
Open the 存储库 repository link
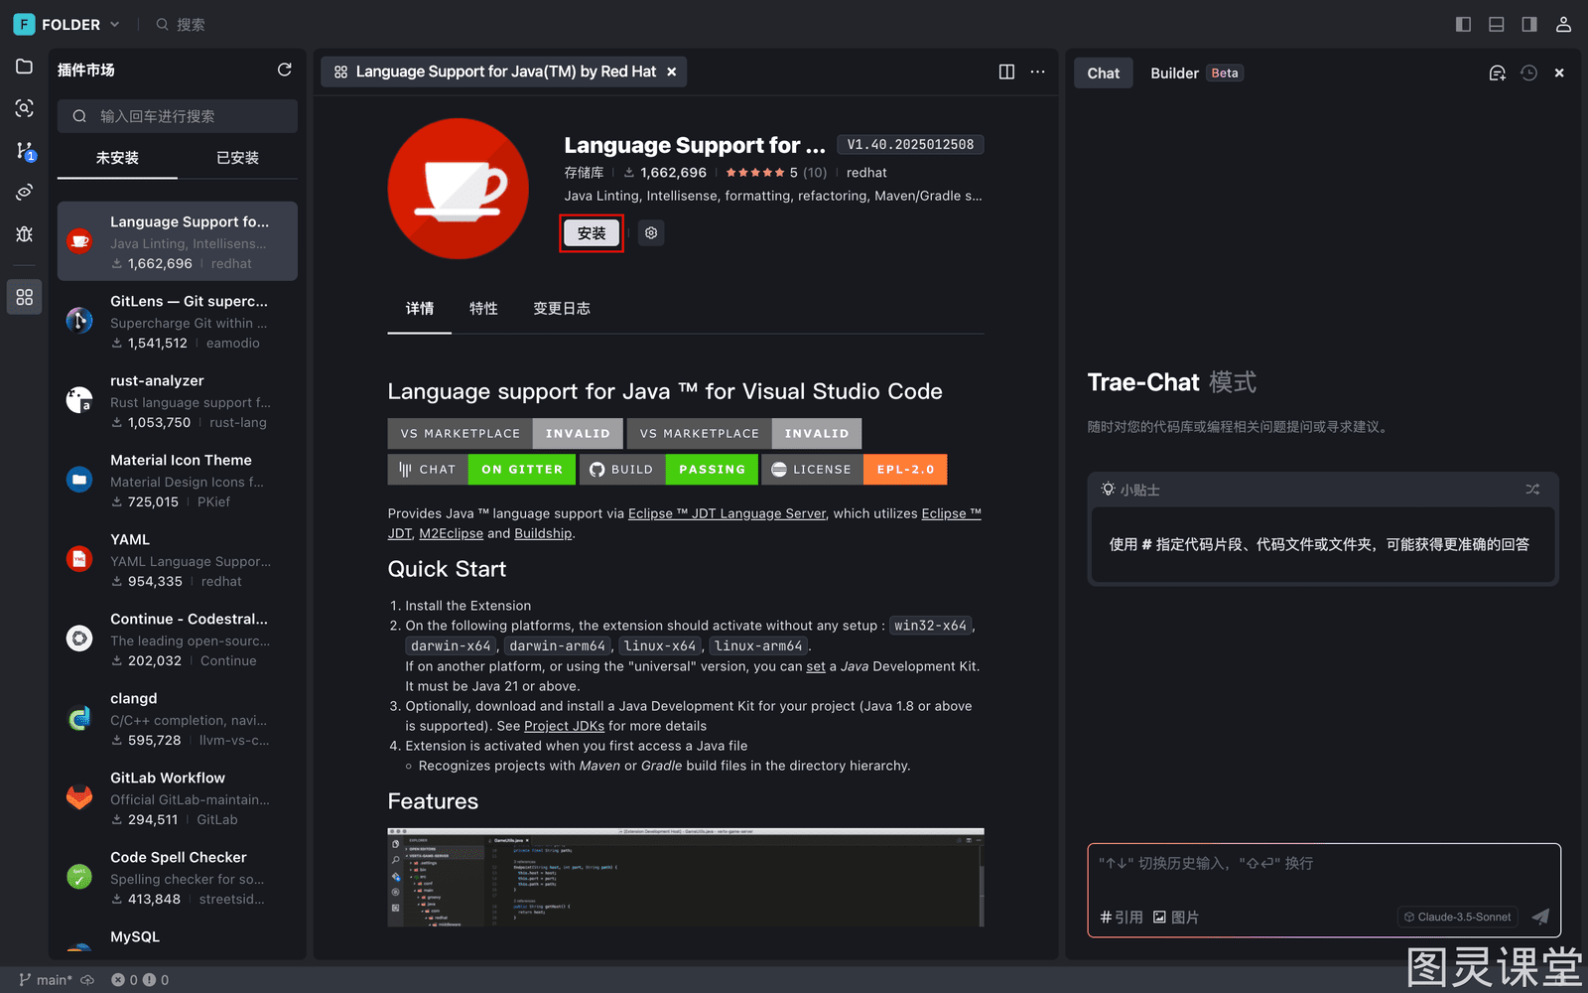[x=584, y=173]
